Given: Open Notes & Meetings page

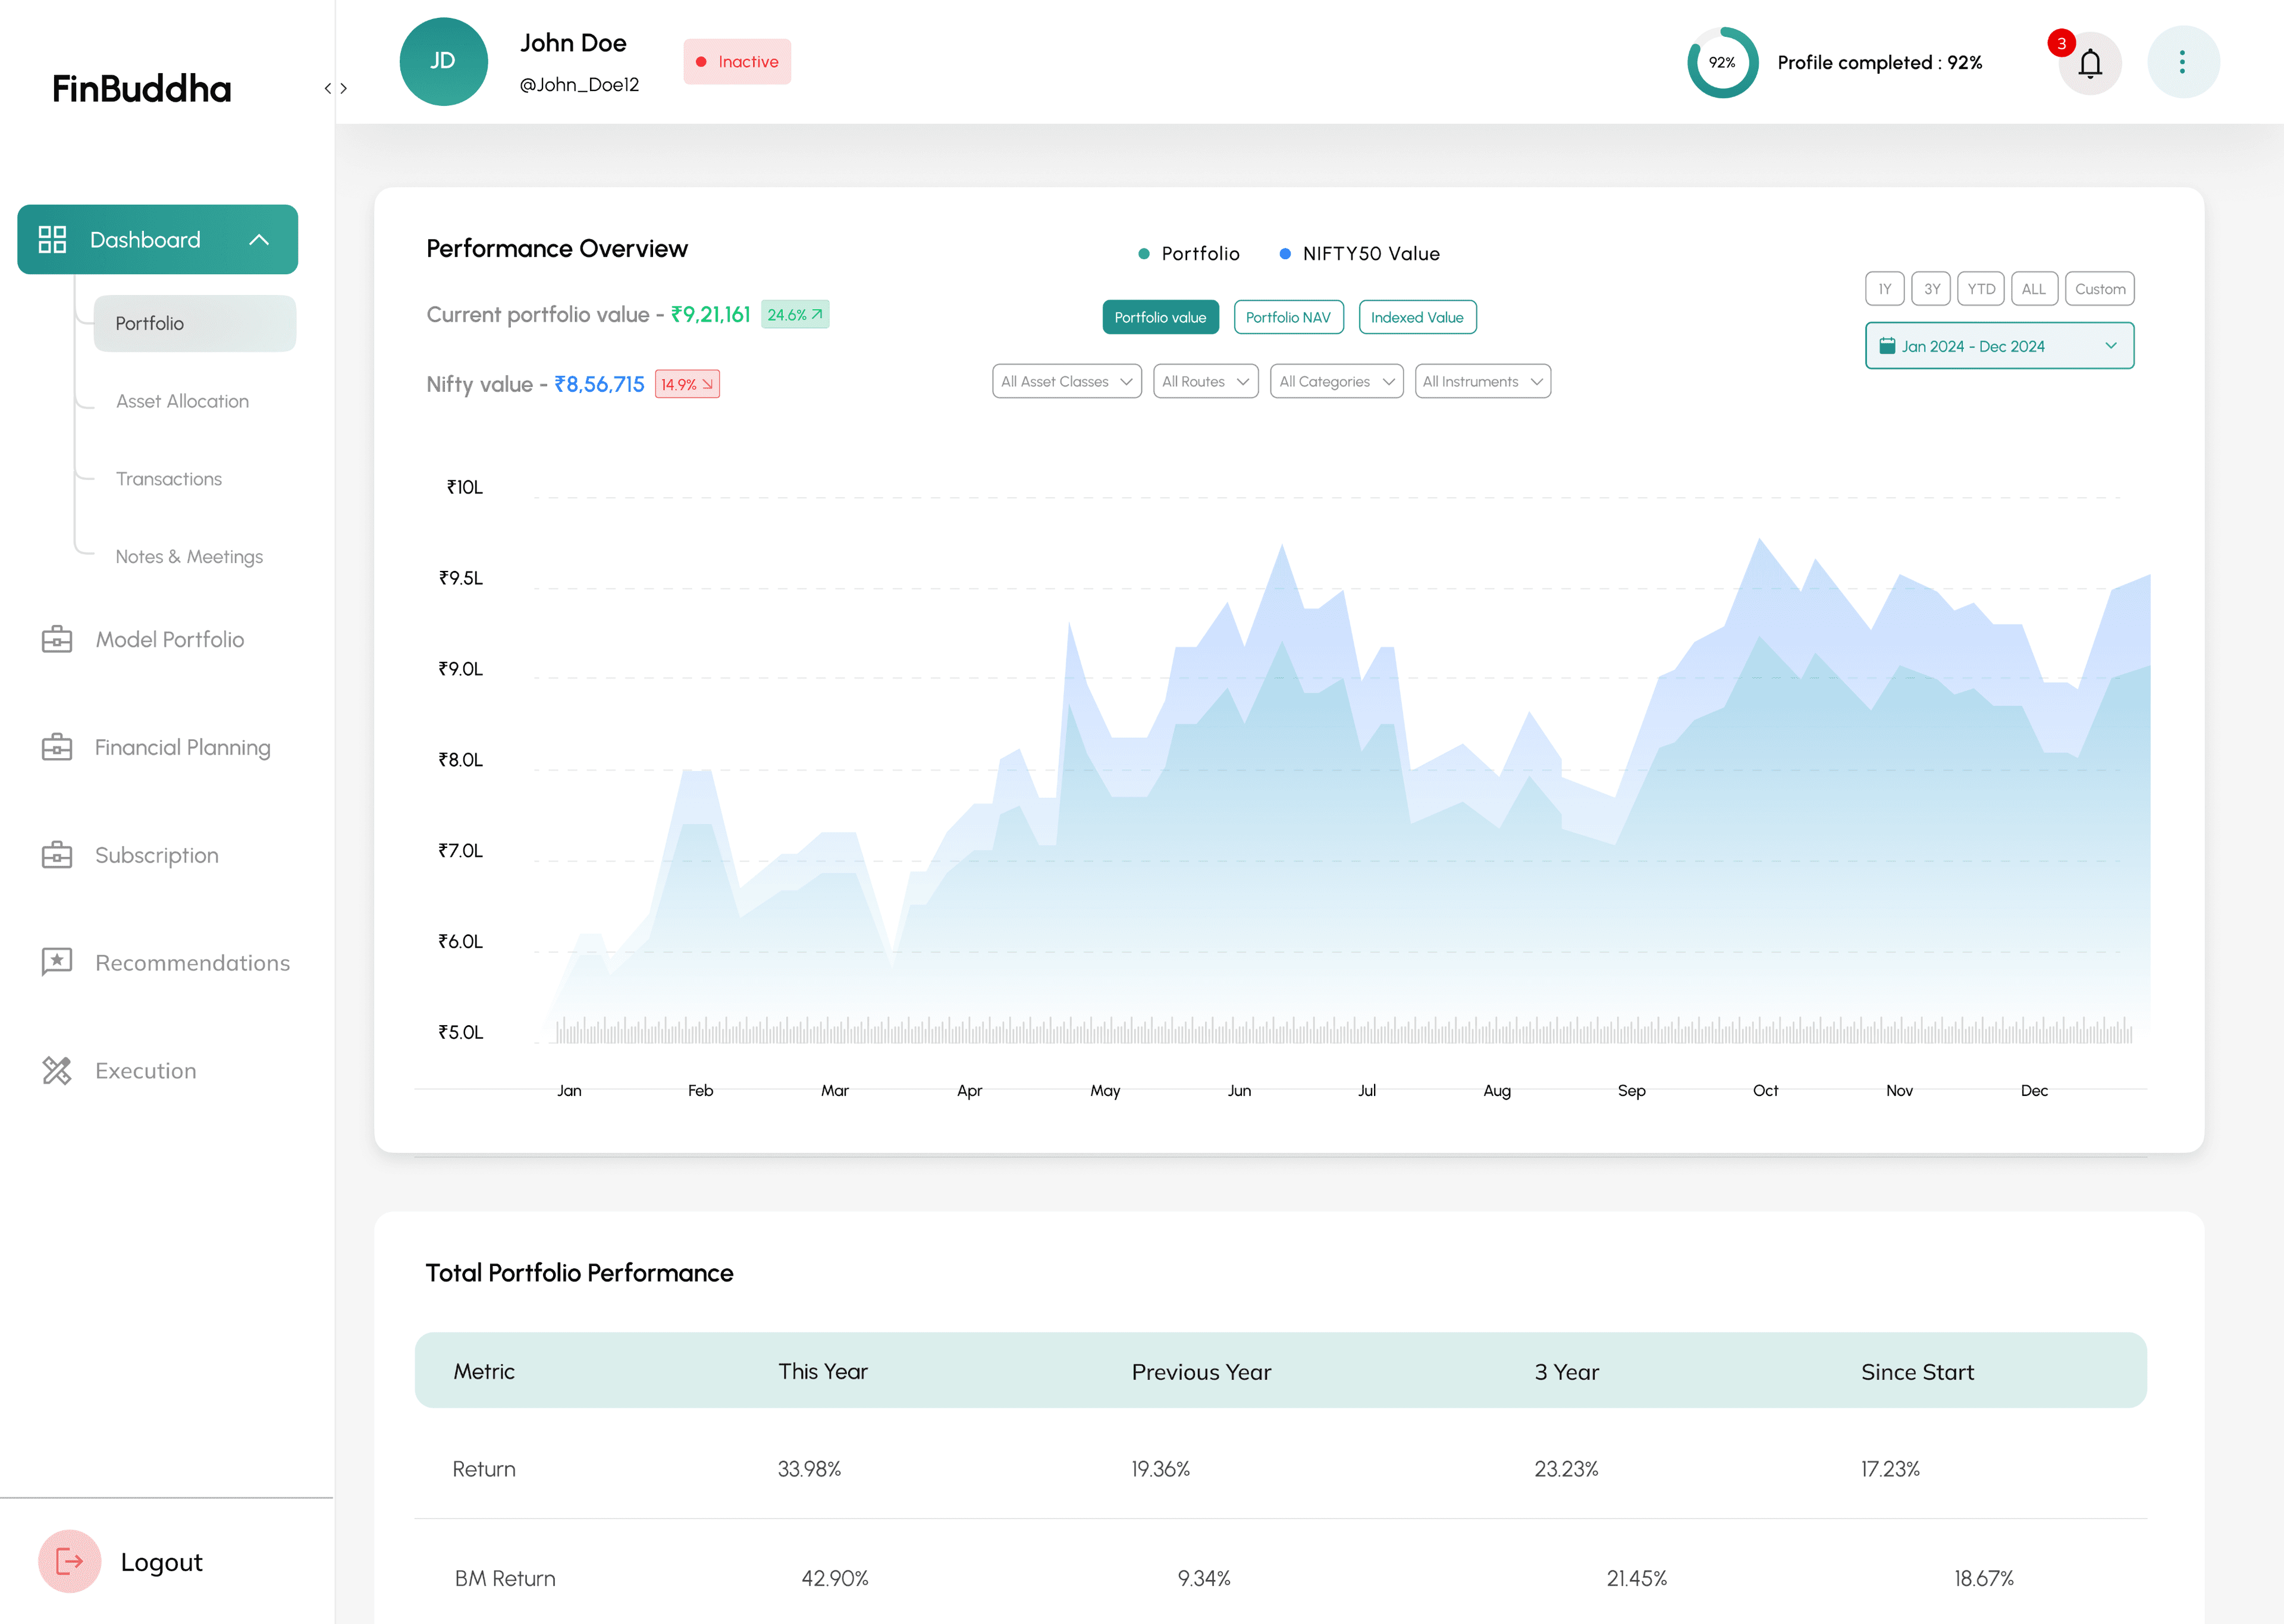Looking at the screenshot, I should (x=189, y=556).
